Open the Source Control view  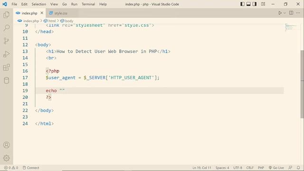click(x=6, y=41)
